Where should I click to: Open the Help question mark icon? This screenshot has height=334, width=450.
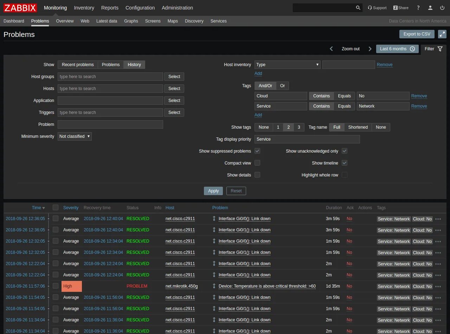(x=418, y=8)
